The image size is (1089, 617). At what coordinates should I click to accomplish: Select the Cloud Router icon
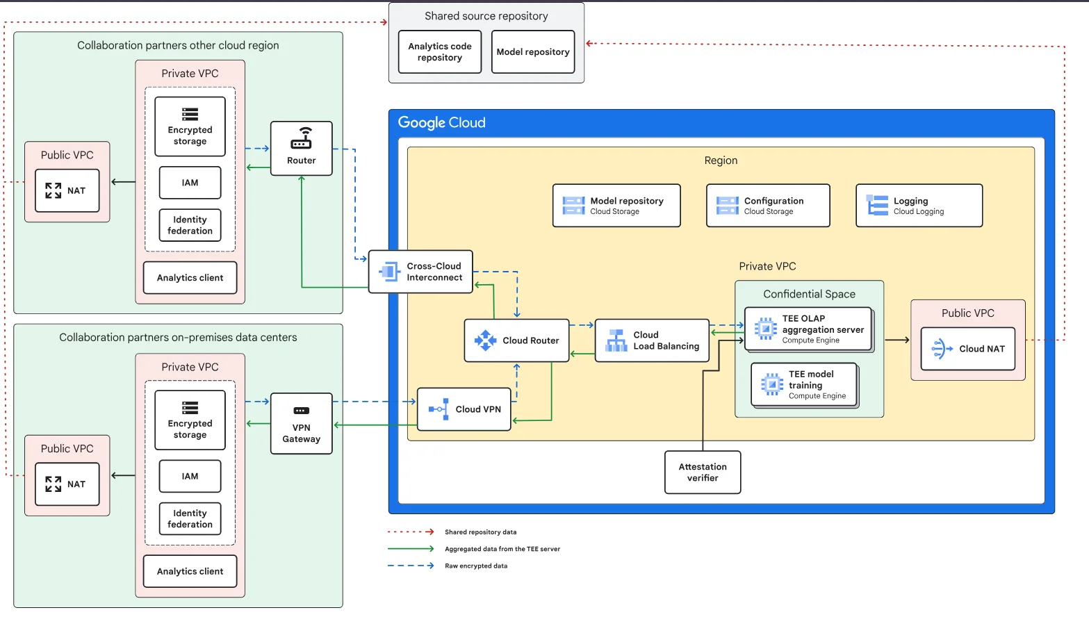(x=485, y=340)
